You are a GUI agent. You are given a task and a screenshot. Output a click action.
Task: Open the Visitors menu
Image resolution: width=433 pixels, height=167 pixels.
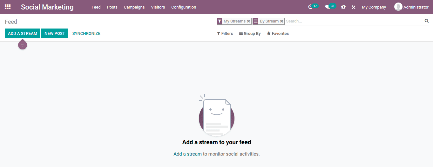pyautogui.click(x=158, y=7)
